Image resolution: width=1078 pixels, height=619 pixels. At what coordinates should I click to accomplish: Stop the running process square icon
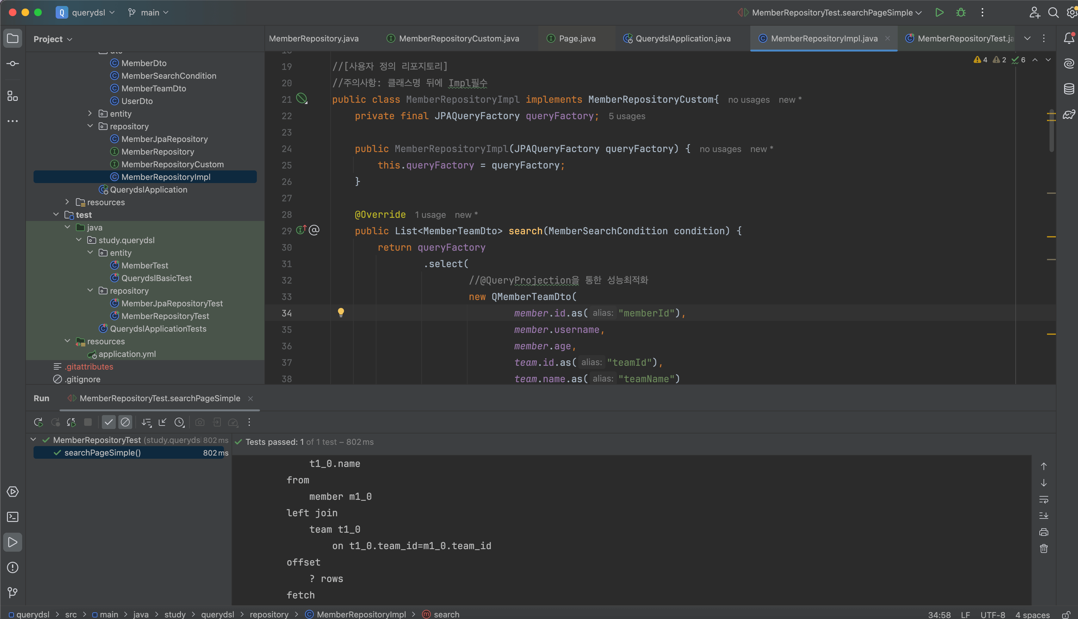88,422
